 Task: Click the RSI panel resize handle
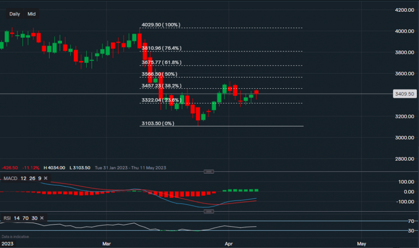[208, 211]
